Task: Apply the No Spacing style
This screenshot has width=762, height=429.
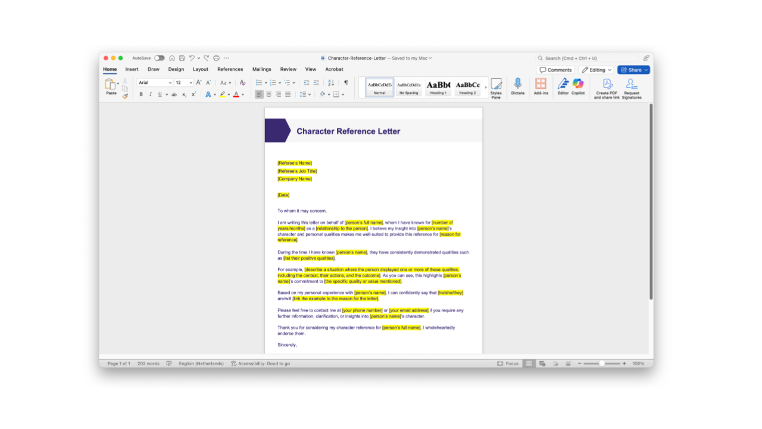Action: tap(408, 88)
